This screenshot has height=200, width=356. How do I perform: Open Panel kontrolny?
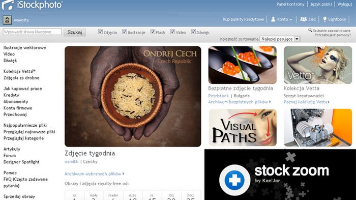[x=290, y=4]
